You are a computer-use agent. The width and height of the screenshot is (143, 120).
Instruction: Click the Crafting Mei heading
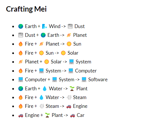point(26,9)
